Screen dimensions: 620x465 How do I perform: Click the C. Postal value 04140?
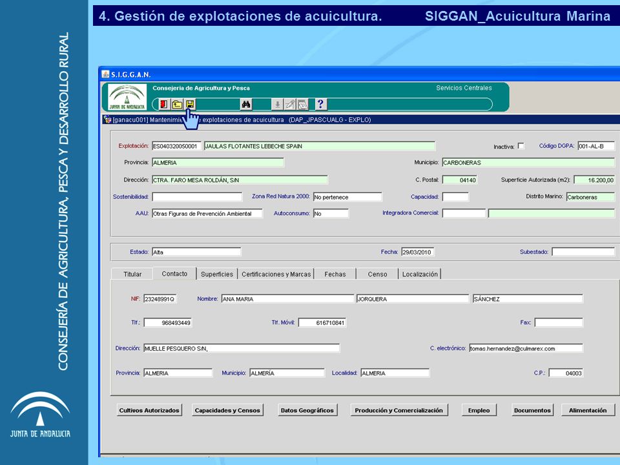pyautogui.click(x=459, y=180)
